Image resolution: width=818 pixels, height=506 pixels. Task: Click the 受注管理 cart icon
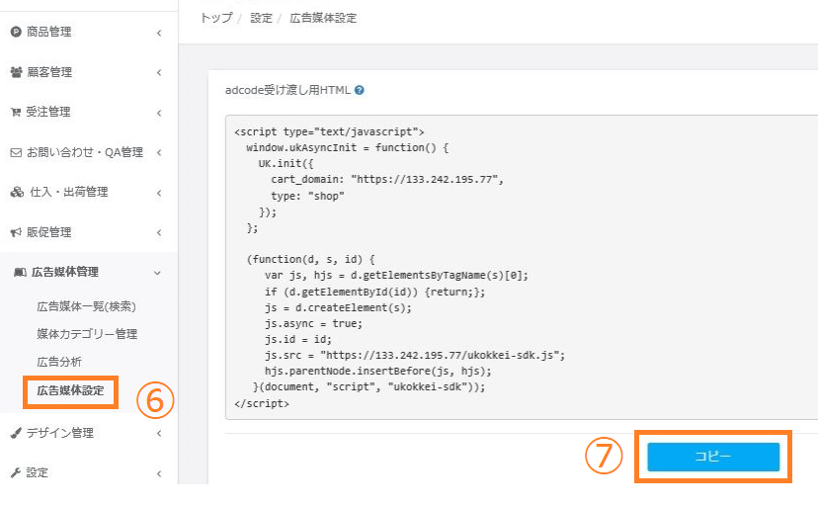click(x=16, y=113)
